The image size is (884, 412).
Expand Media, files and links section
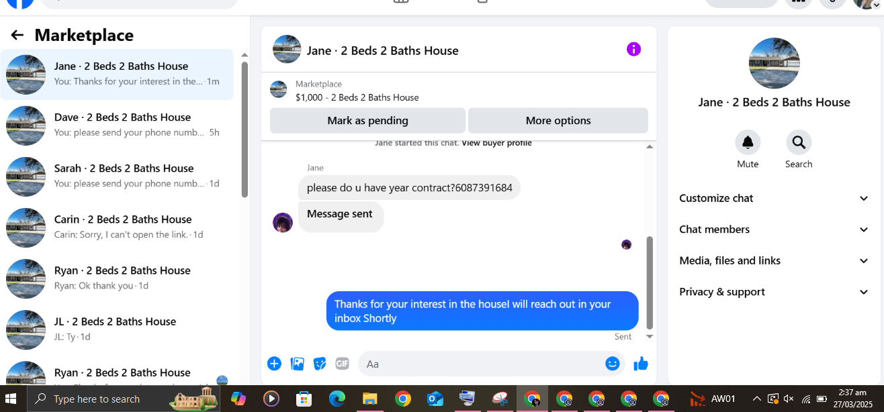pyautogui.click(x=774, y=260)
